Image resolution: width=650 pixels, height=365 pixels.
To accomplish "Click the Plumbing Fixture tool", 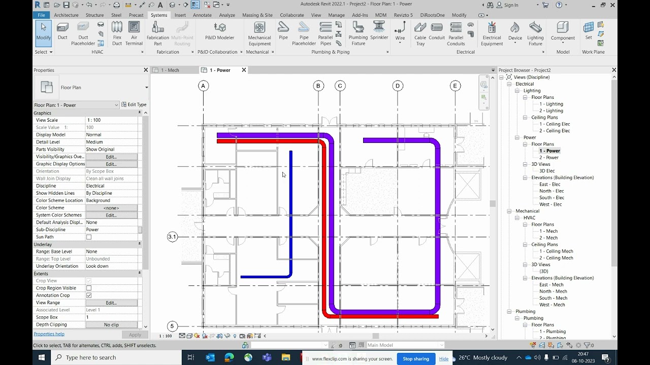I will point(358,34).
